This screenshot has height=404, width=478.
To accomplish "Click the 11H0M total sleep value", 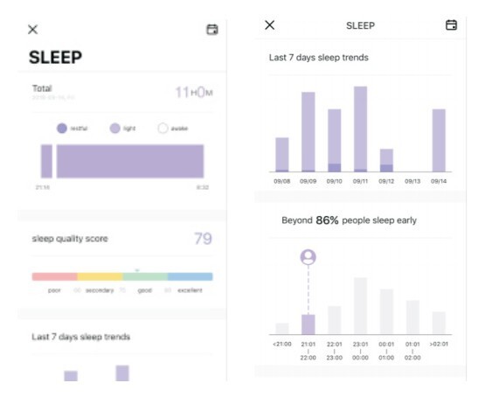I will coord(194,92).
